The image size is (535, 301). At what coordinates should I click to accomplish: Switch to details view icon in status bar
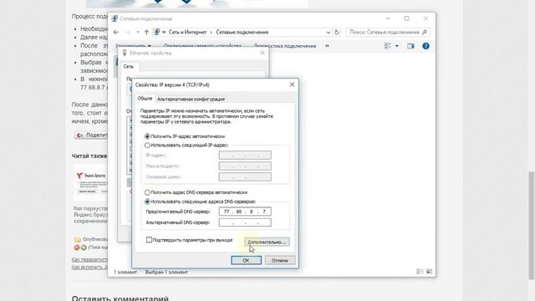point(420,272)
